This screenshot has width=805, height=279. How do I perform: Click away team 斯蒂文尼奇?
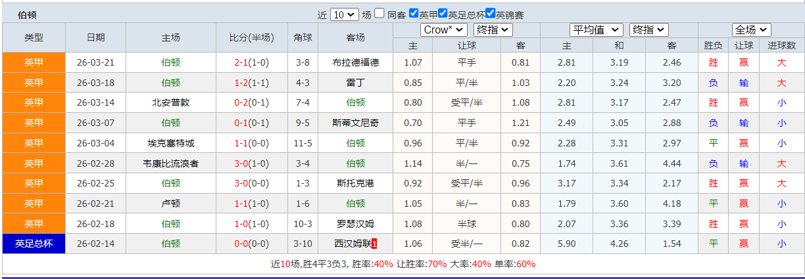356,123
